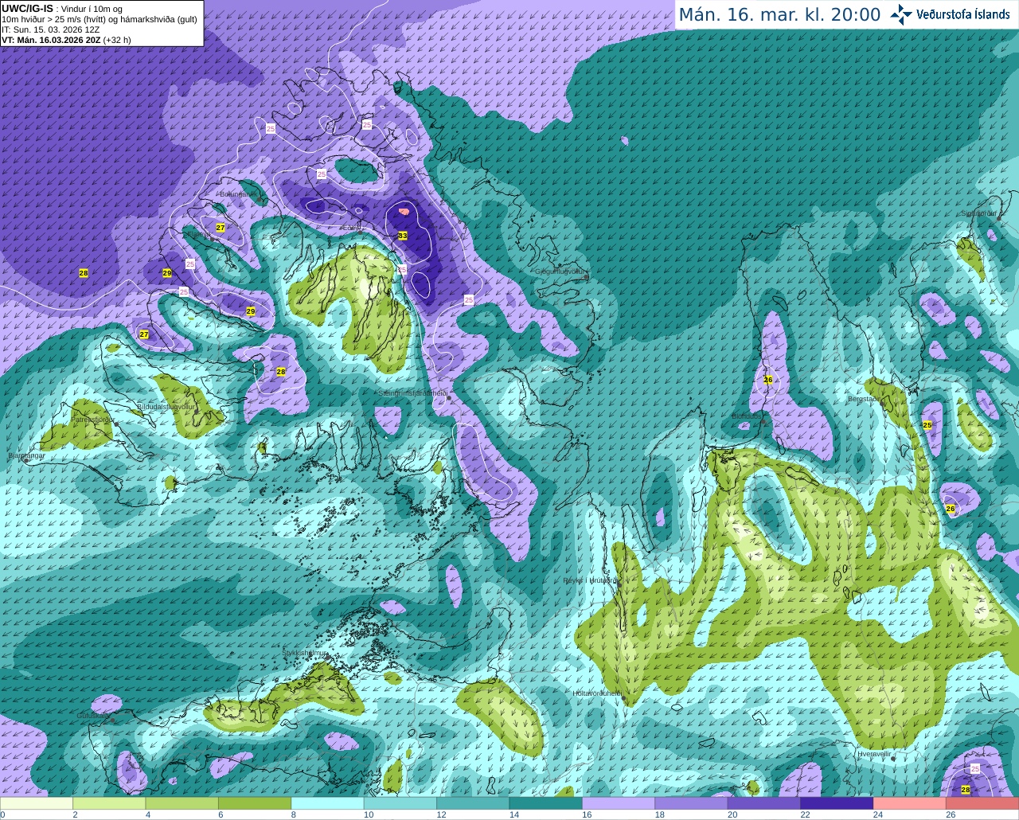Click the legend scale number 8

pyautogui.click(x=294, y=814)
